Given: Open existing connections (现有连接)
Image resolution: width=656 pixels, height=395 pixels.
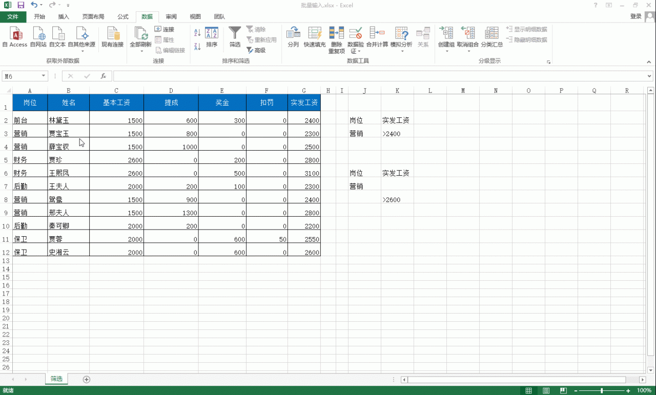Looking at the screenshot, I should [112, 37].
